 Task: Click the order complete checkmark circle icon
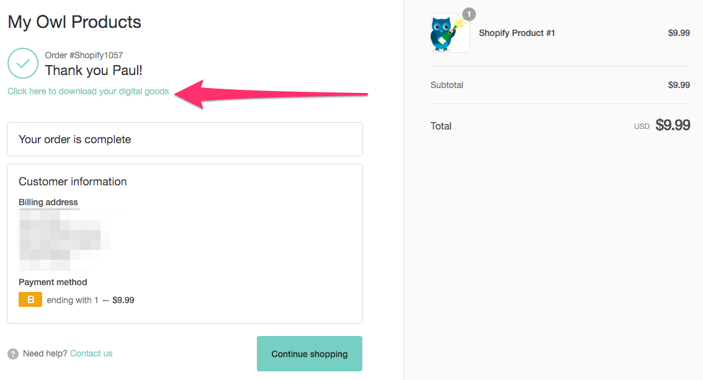point(23,63)
